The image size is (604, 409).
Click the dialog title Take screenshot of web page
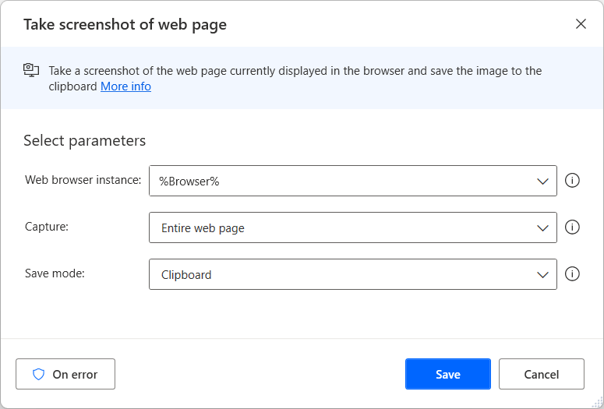pyautogui.click(x=125, y=25)
